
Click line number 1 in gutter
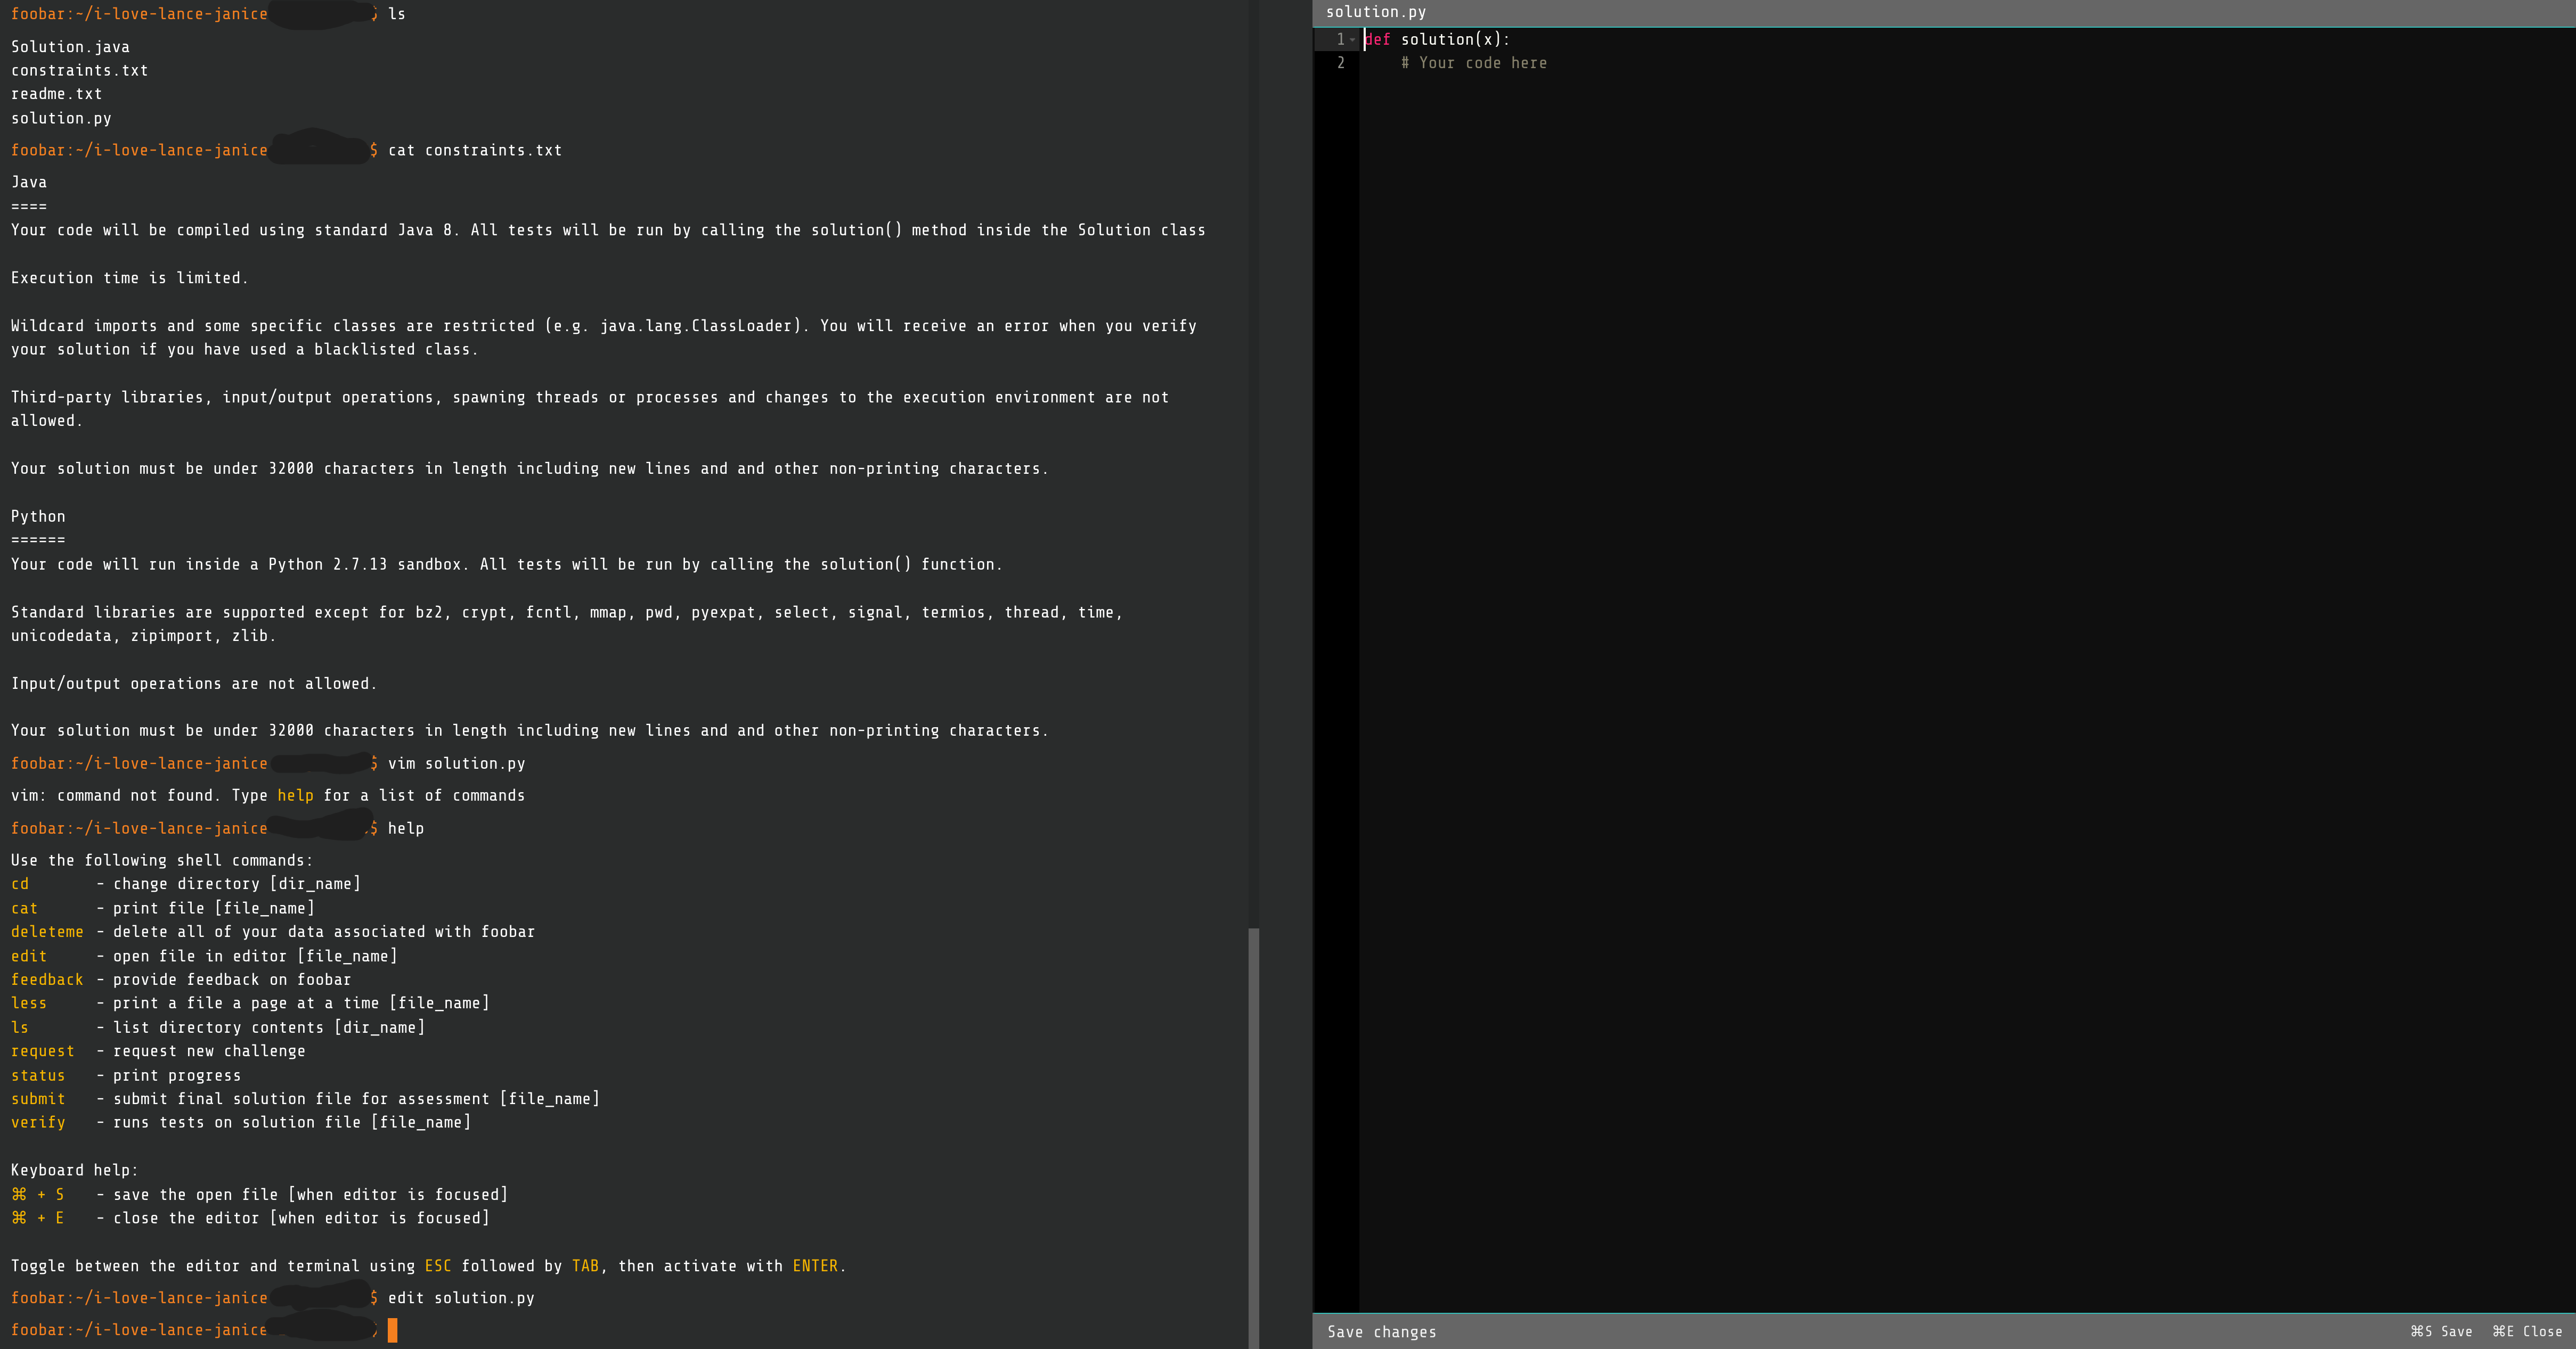click(x=1340, y=40)
